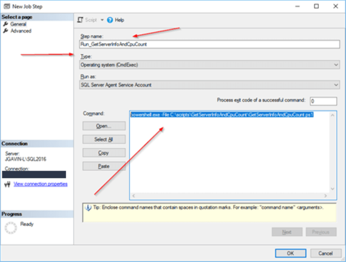This screenshot has width=346, height=262.
Task: Click the Cancel button
Action: click(x=325, y=253)
